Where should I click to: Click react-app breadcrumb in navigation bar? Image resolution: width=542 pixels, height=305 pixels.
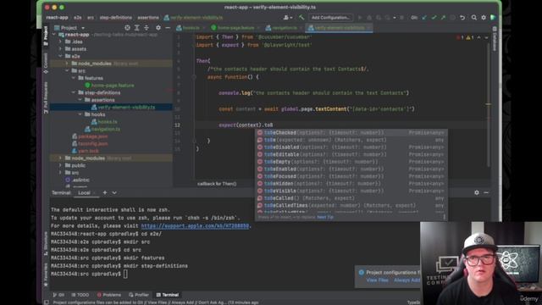57,18
